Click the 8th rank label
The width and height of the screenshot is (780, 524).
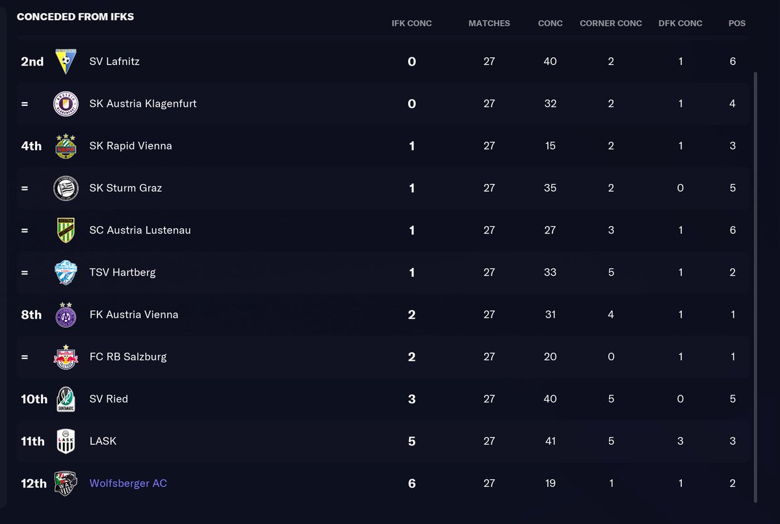[x=31, y=315]
